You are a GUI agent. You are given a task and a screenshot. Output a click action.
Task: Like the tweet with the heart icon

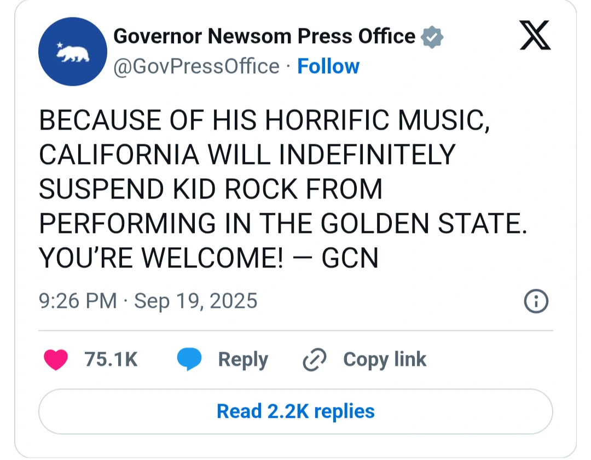55,360
